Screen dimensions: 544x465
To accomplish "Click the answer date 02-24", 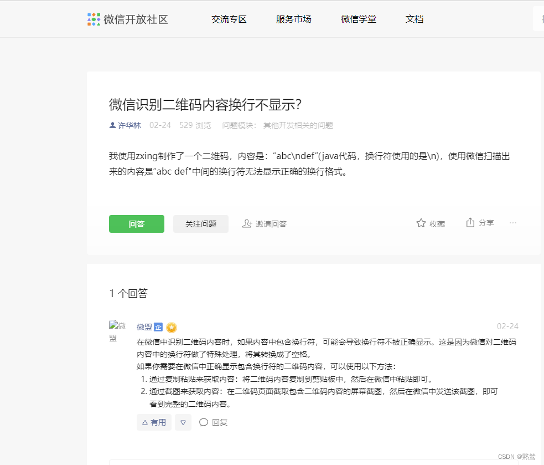I will pyautogui.click(x=507, y=326).
